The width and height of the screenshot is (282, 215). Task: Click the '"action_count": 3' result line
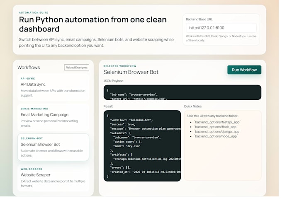pyautogui.click(x=127, y=142)
